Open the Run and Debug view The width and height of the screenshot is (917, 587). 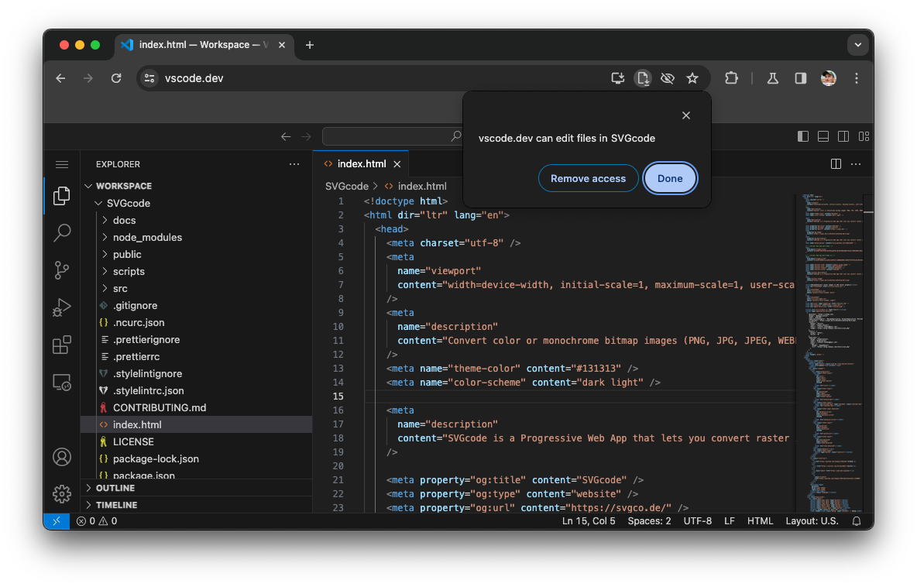coord(62,307)
